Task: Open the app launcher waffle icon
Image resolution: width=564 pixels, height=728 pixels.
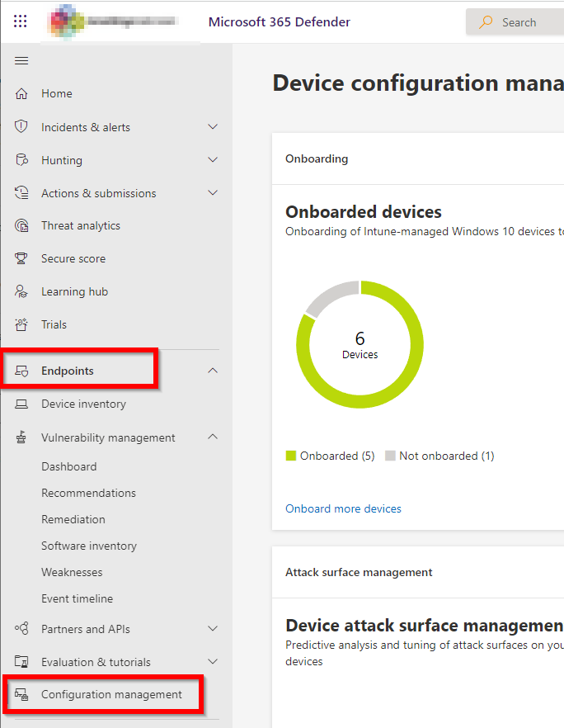Action: (x=20, y=21)
